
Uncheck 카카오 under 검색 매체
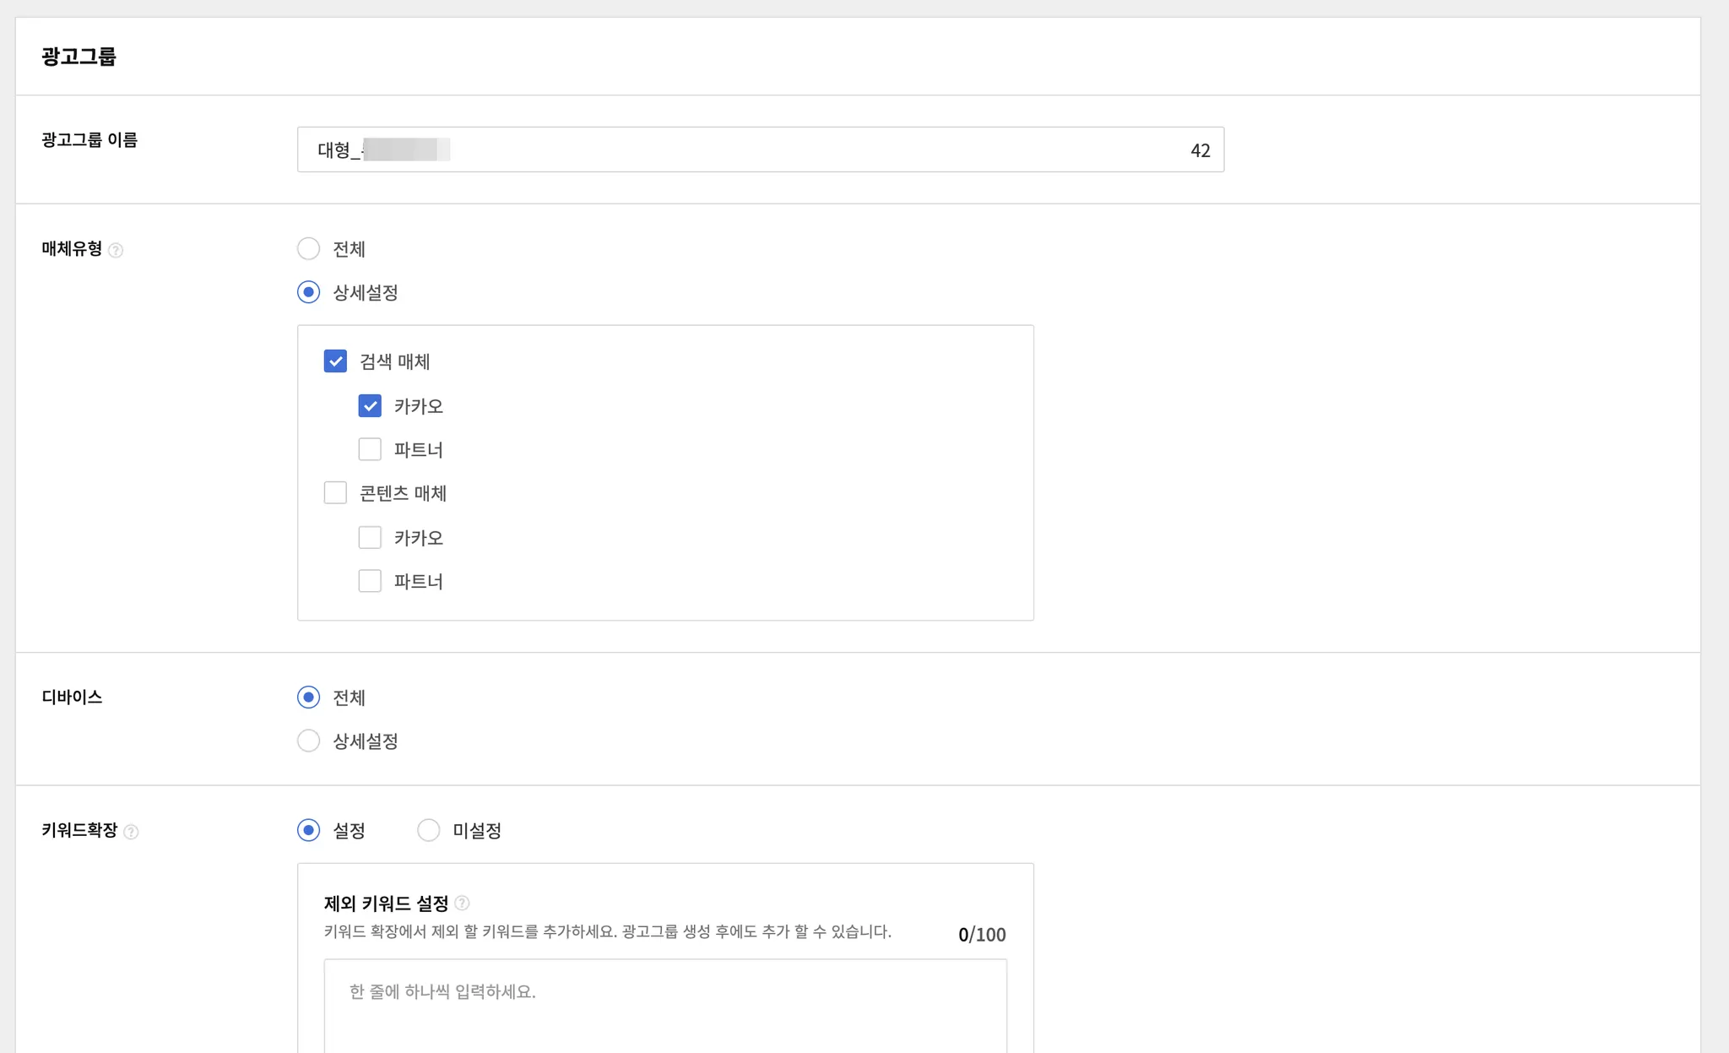click(x=370, y=406)
